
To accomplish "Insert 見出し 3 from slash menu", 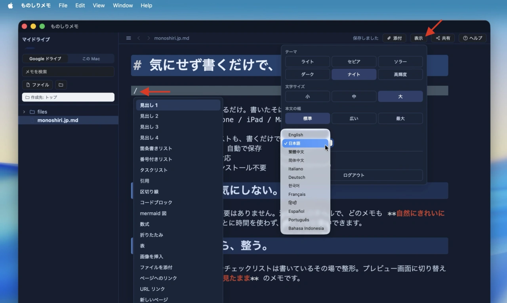I will pyautogui.click(x=178, y=127).
